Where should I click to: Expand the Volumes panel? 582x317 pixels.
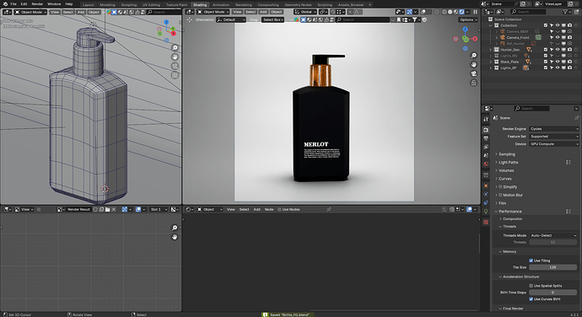point(506,170)
